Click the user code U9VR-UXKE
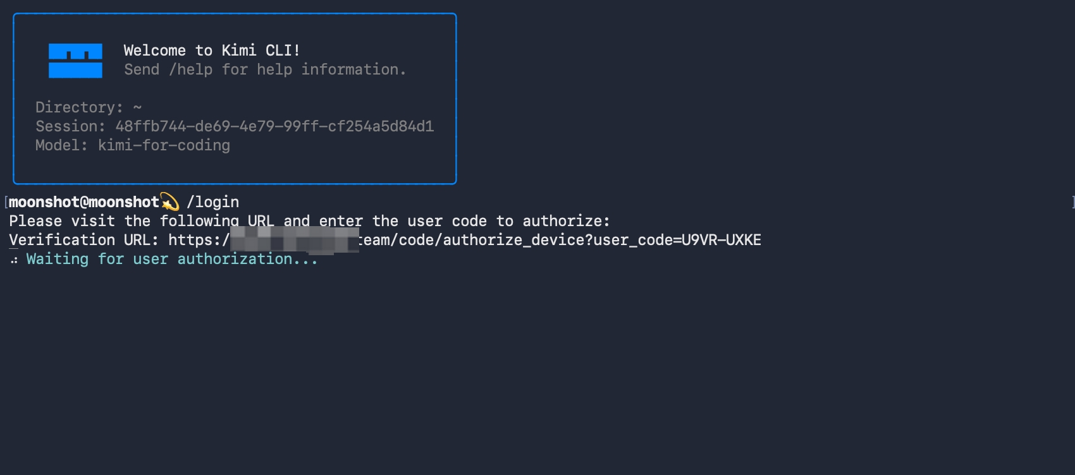The image size is (1075, 475). [721, 240]
